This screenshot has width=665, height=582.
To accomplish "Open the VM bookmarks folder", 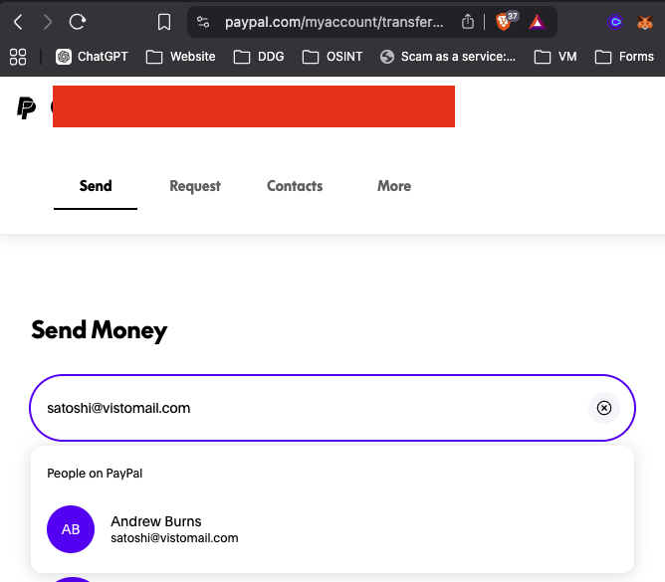I will click(x=555, y=57).
